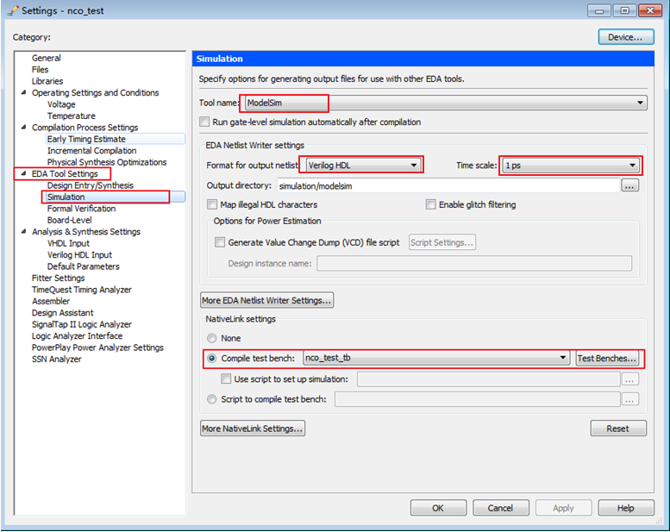Collapse Operating Settings and Conditions node
This screenshot has height=532, width=670.
click(23, 92)
